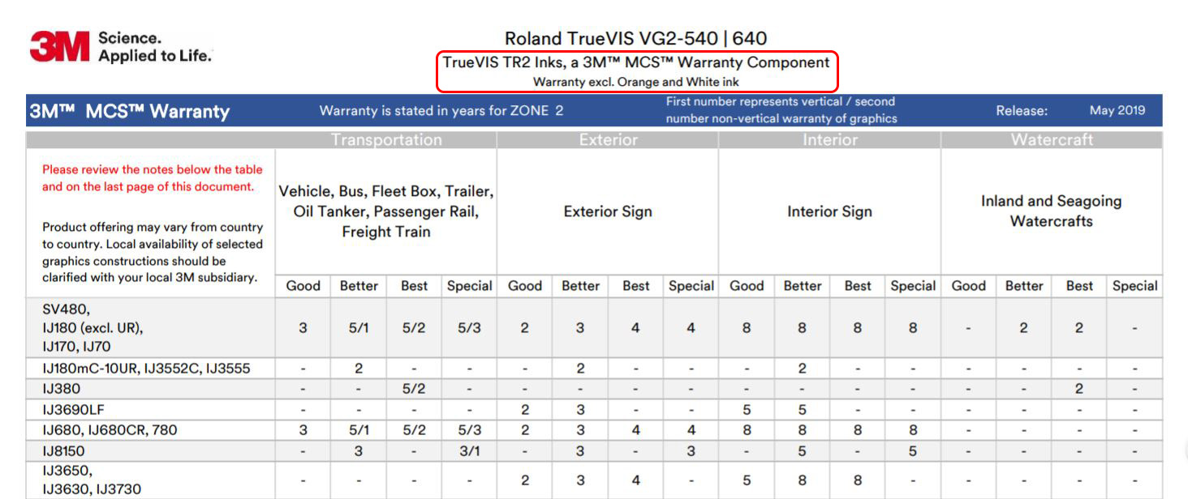Click the 'Interior Sign' application cell
Screen dimensions: 1188x499
tap(829, 211)
